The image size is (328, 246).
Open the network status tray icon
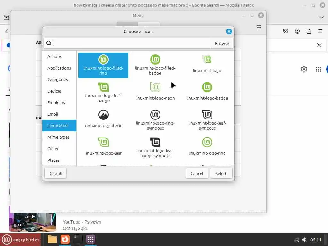pyautogui.click(x=297, y=240)
